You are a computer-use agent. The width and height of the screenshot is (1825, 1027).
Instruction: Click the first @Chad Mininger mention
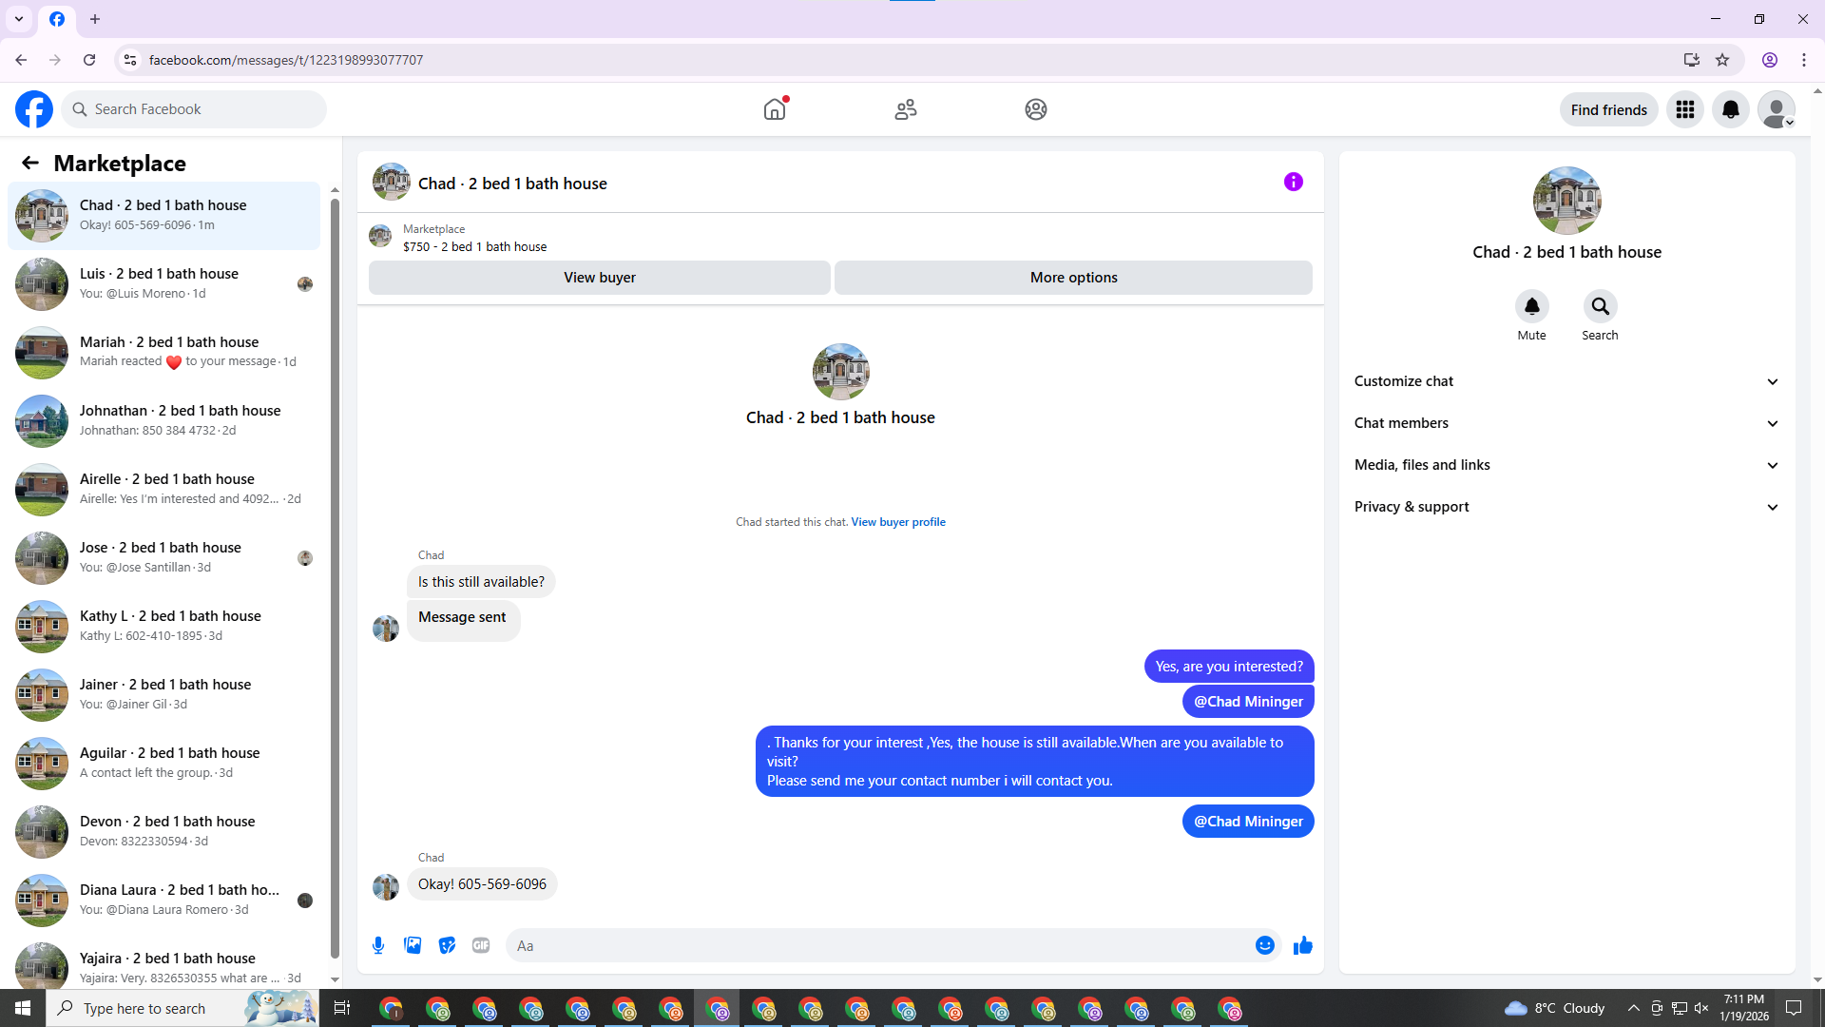click(1248, 702)
